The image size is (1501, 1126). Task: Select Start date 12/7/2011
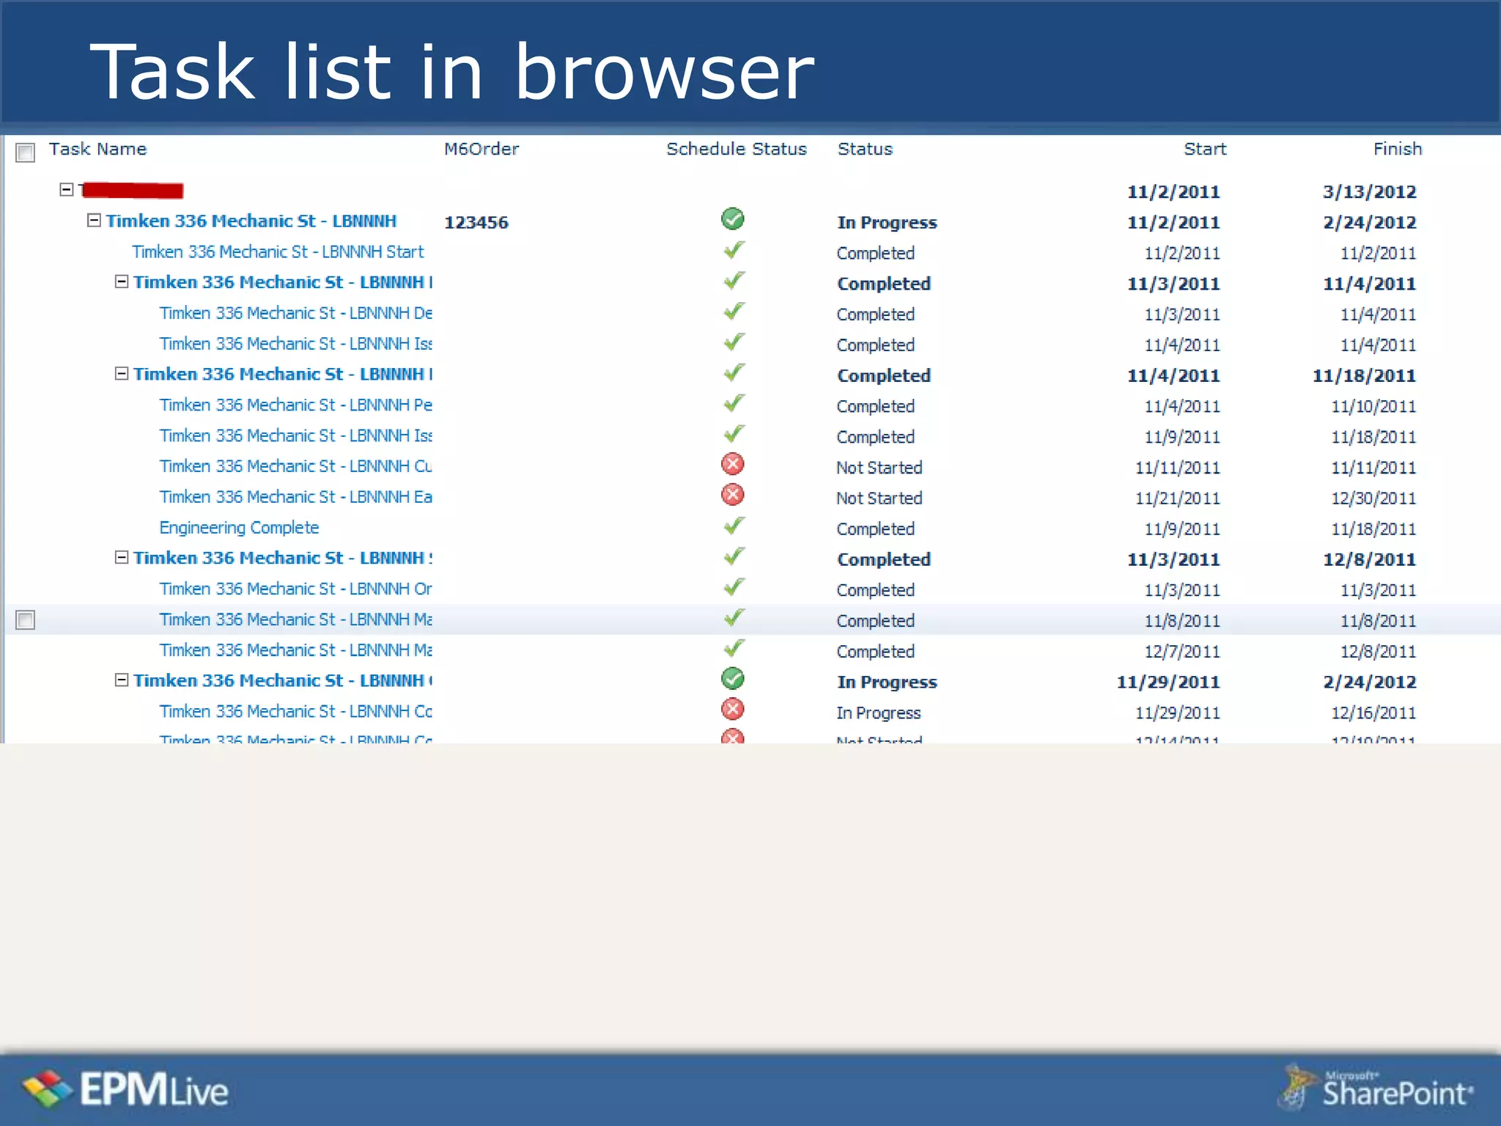pyautogui.click(x=1182, y=652)
